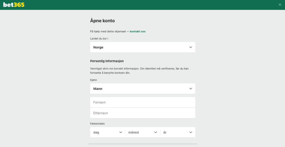Click the chevron arrow beside Norge
Viewport: 285px width, 147px height.
point(191,47)
